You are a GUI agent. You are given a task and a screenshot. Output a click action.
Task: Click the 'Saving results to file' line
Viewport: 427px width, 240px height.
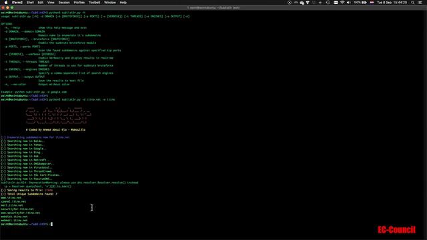[x=27, y=190]
